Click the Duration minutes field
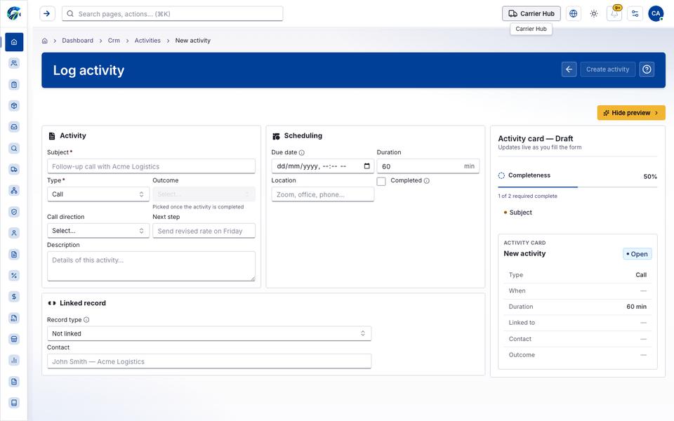 point(428,166)
